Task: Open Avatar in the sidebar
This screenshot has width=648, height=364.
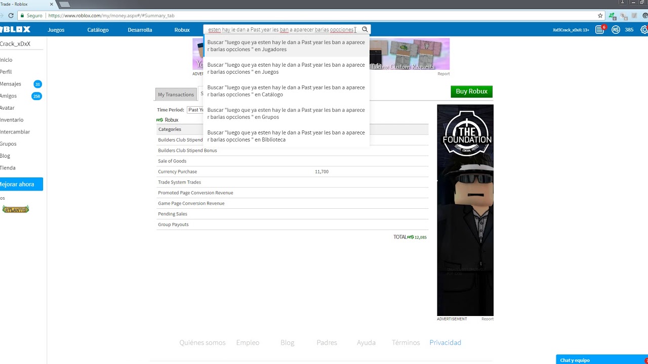Action: pos(7,108)
